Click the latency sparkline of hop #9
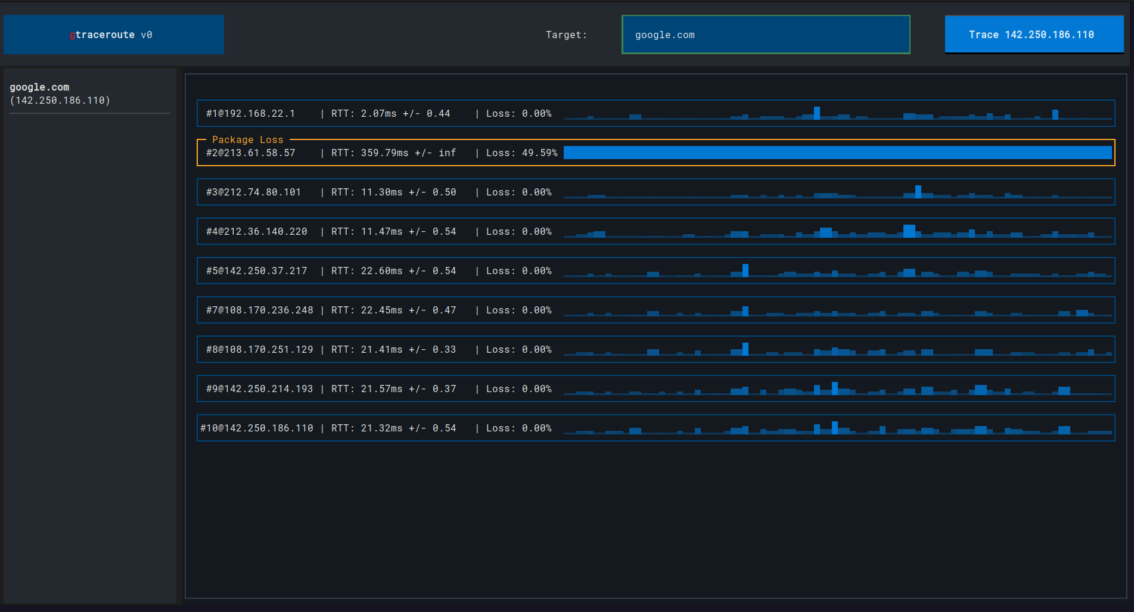The image size is (1134, 612). [x=838, y=389]
